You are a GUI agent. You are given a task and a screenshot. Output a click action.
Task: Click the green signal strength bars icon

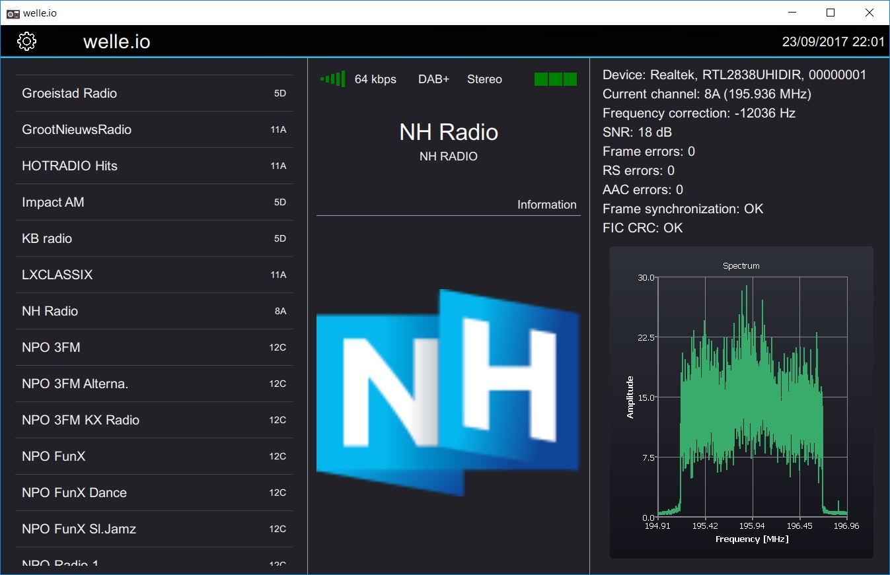(333, 79)
